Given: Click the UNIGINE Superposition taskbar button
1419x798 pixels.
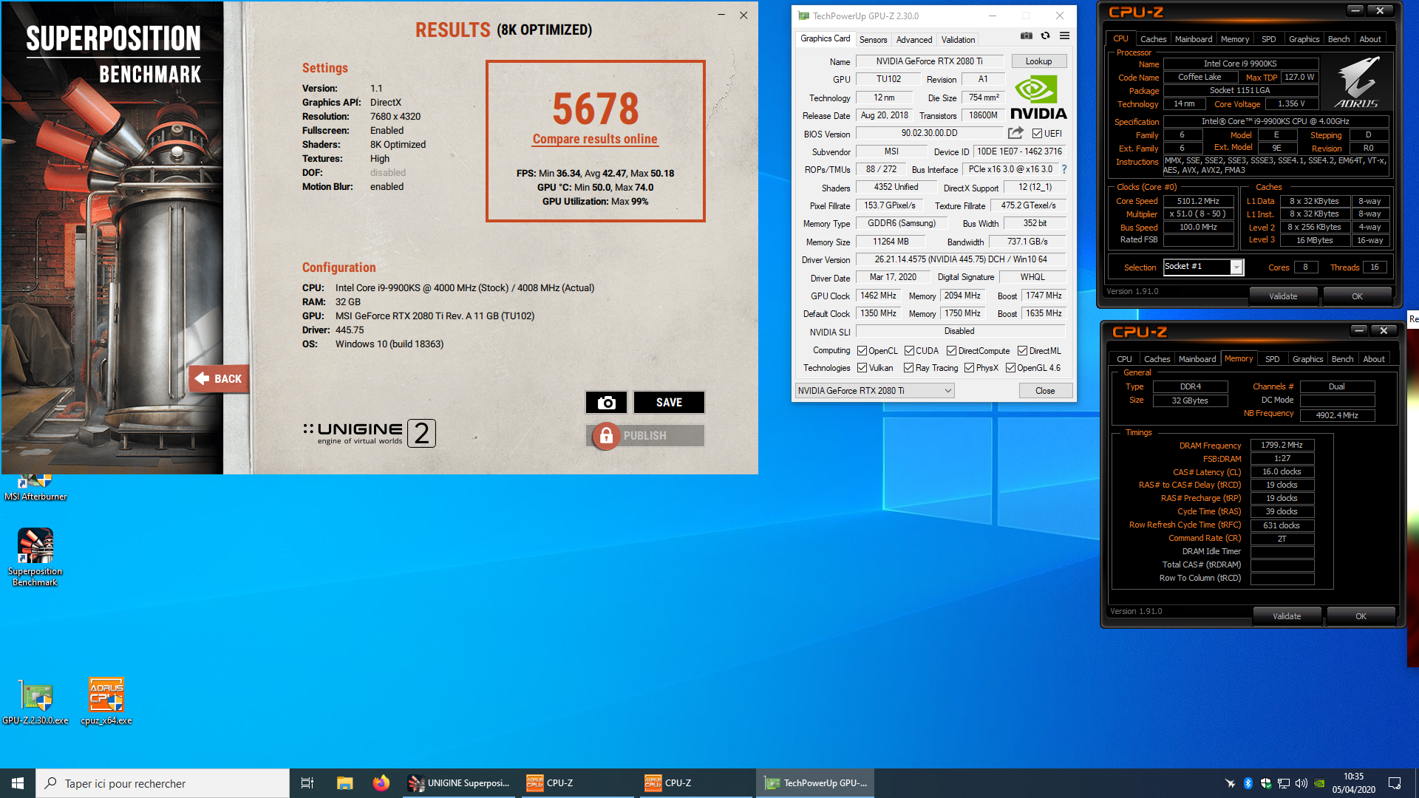Looking at the screenshot, I should (x=460, y=783).
